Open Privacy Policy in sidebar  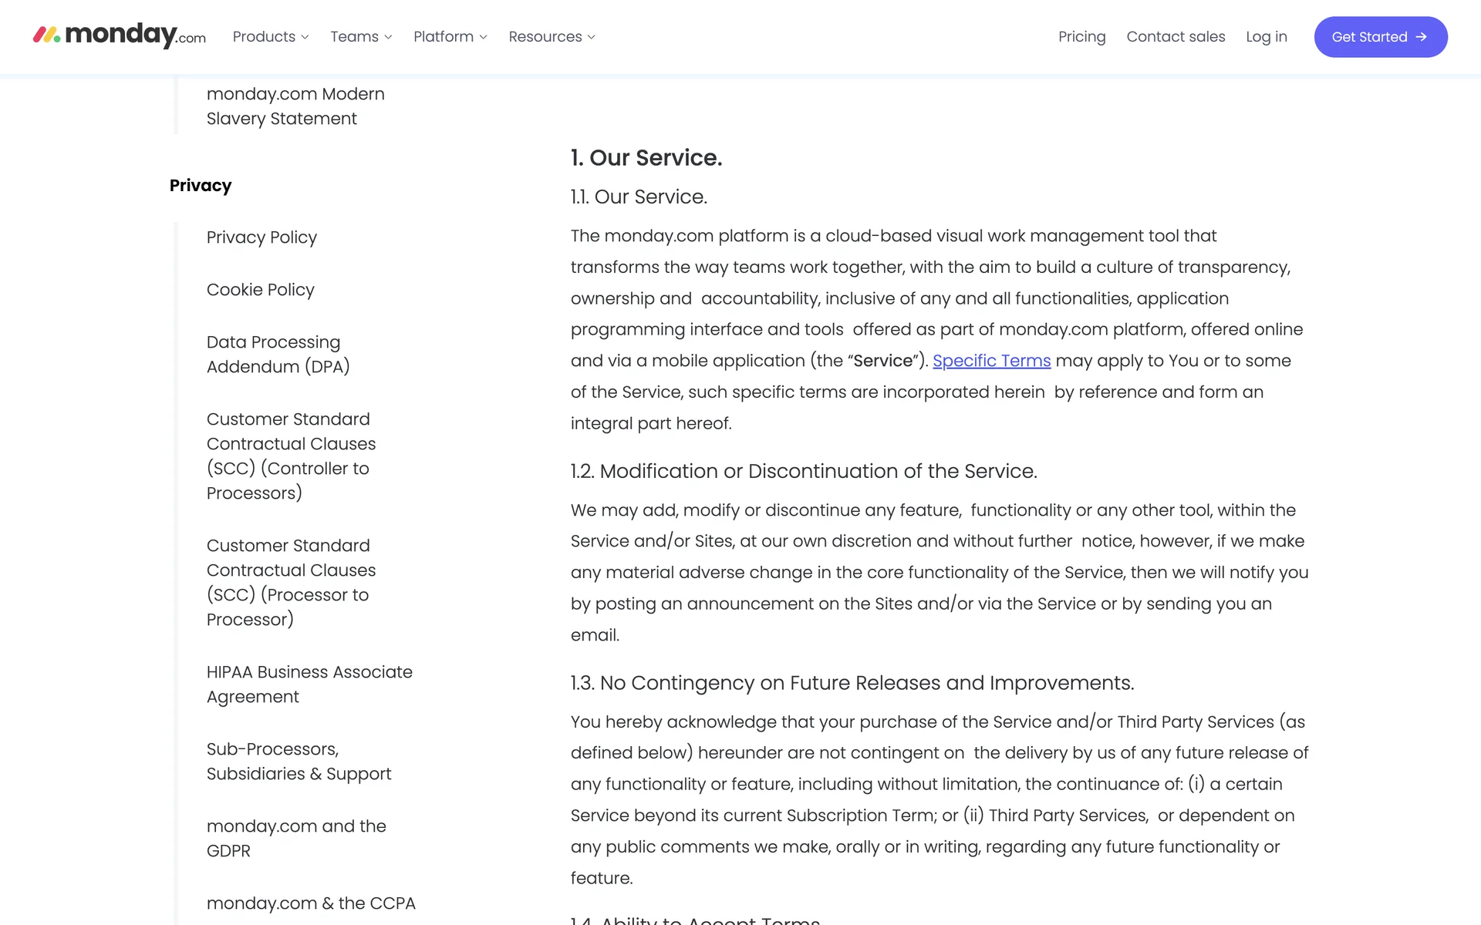[x=261, y=237]
